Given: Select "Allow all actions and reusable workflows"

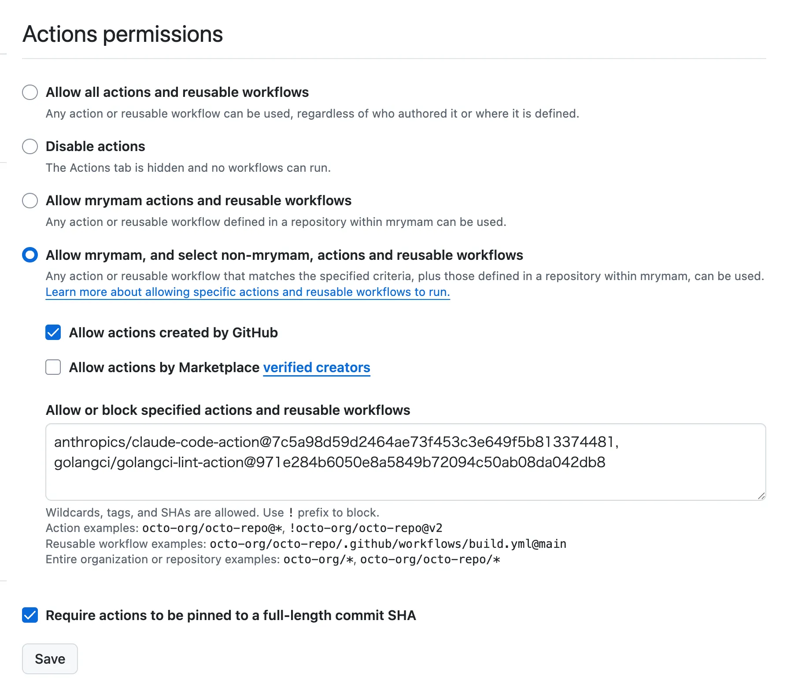Looking at the screenshot, I should tap(30, 92).
